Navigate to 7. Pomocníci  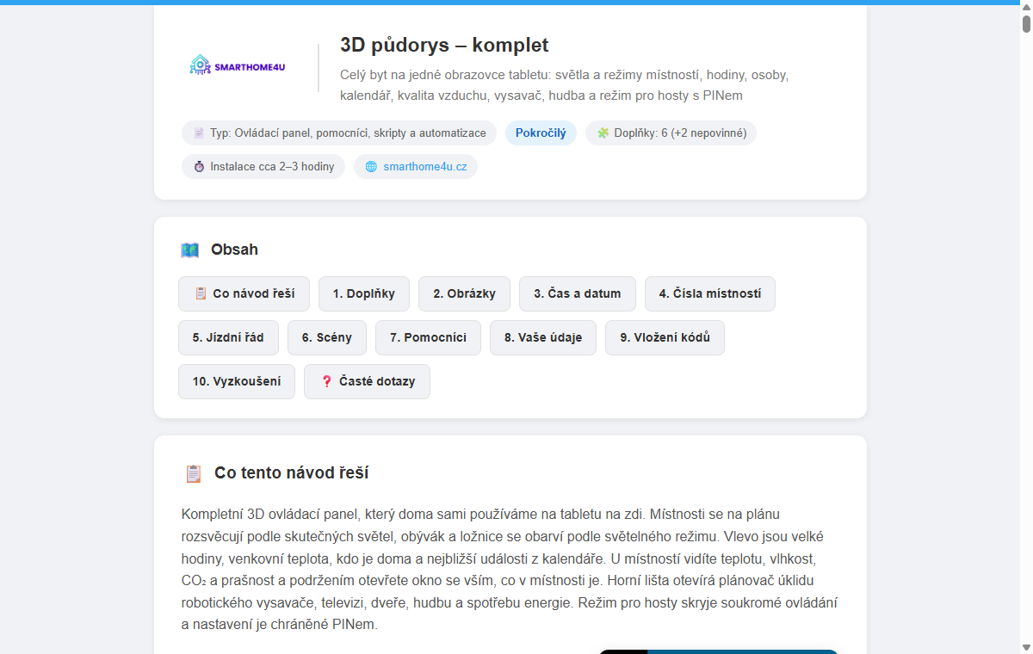click(428, 337)
